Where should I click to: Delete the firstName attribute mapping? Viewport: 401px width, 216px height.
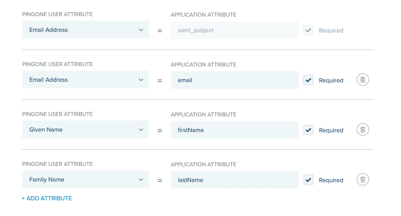tap(363, 130)
